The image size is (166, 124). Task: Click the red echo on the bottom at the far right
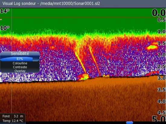(152, 73)
